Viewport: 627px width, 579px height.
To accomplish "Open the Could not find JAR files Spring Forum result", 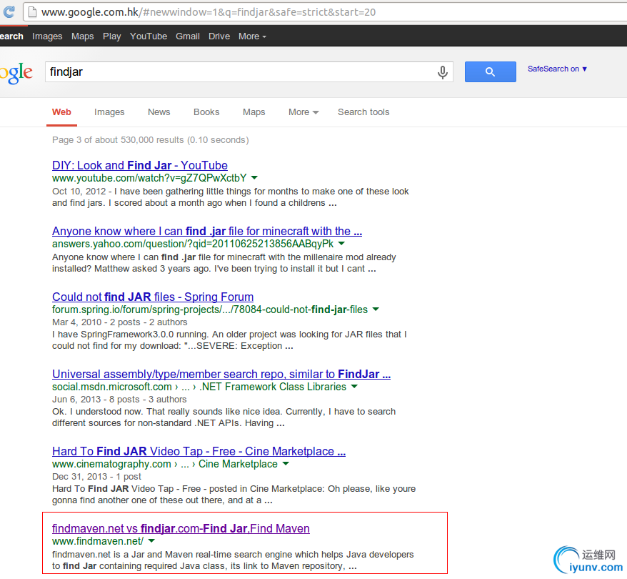I will point(153,297).
